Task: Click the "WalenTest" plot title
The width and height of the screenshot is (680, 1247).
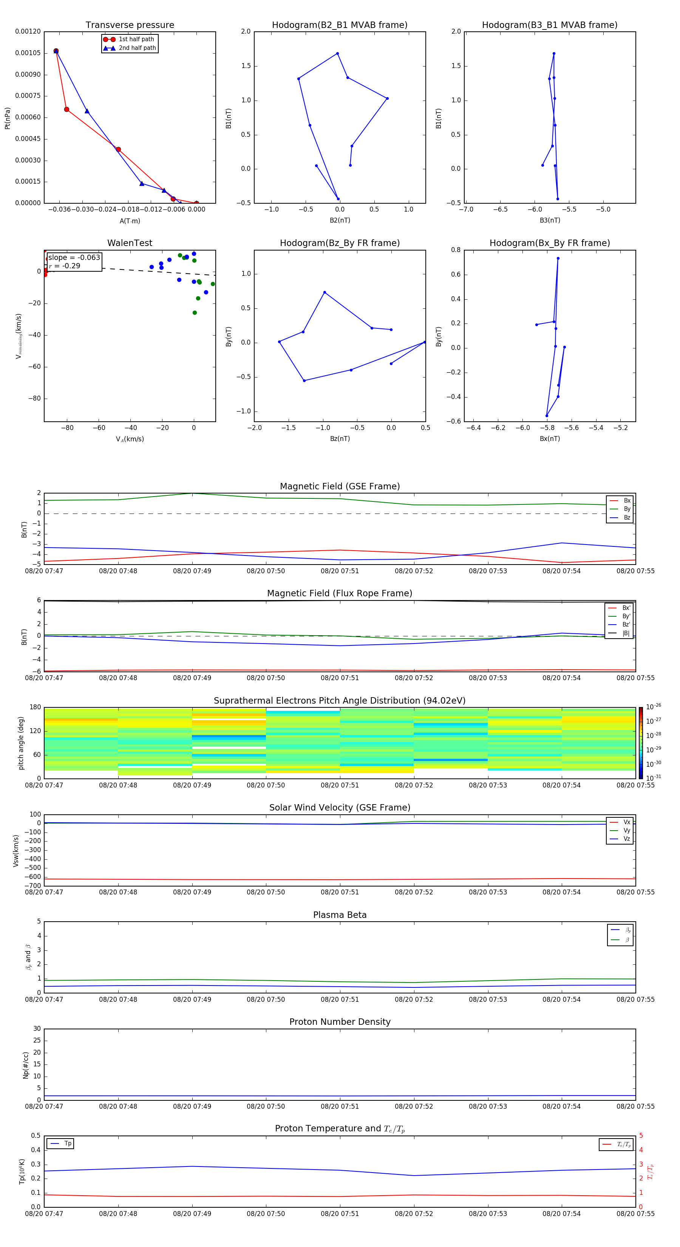Action: (x=130, y=243)
